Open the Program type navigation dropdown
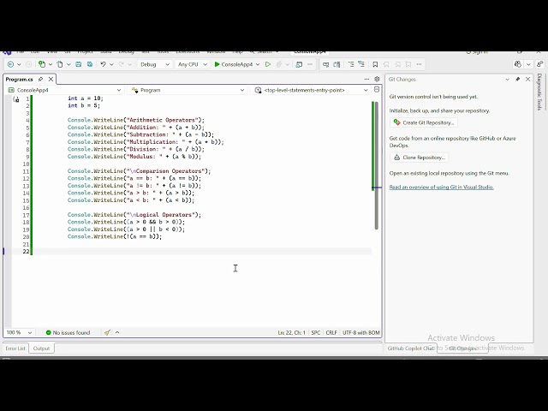Image resolution: width=548 pixels, height=411 pixels. 188,90
